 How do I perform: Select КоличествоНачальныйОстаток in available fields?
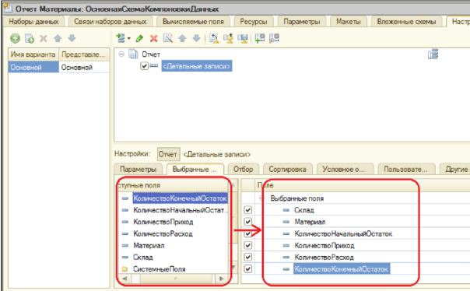click(x=180, y=210)
